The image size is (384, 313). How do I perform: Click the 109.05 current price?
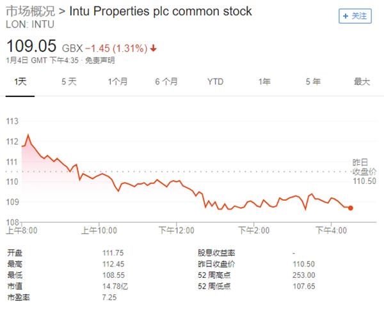pyautogui.click(x=31, y=47)
